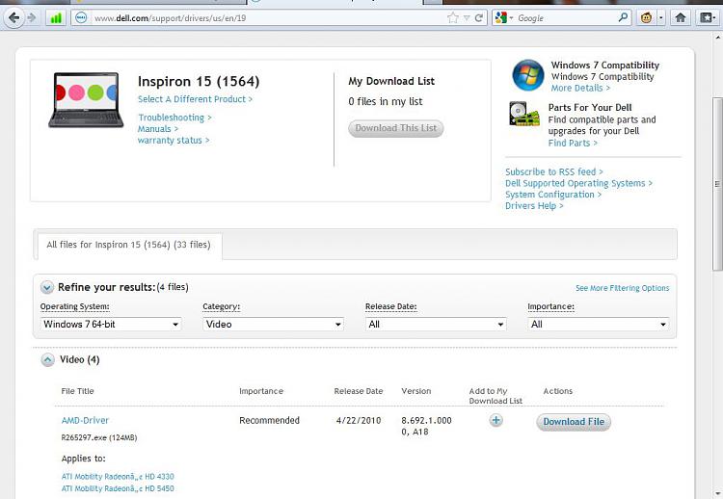Click the Recommended importance cell
This screenshot has height=499, width=723.
point(269,420)
